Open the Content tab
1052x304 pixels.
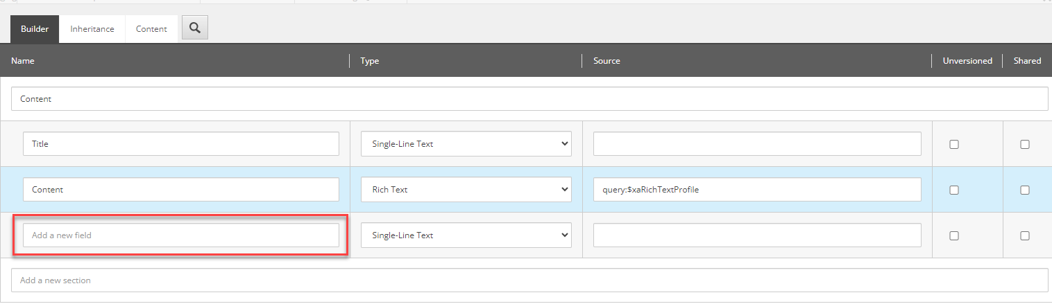click(x=151, y=29)
